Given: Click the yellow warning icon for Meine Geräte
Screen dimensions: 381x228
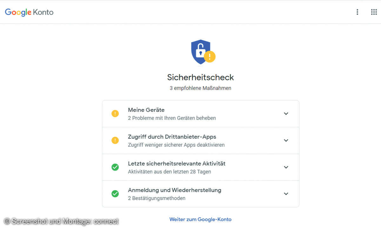Looking at the screenshot, I should click(115, 114).
